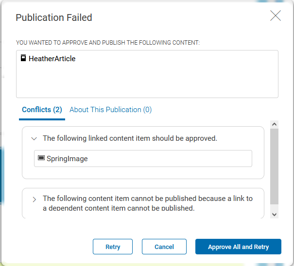The height and width of the screenshot is (266, 294).
Task: Click the SpringImage image icon
Action: [x=41, y=158]
